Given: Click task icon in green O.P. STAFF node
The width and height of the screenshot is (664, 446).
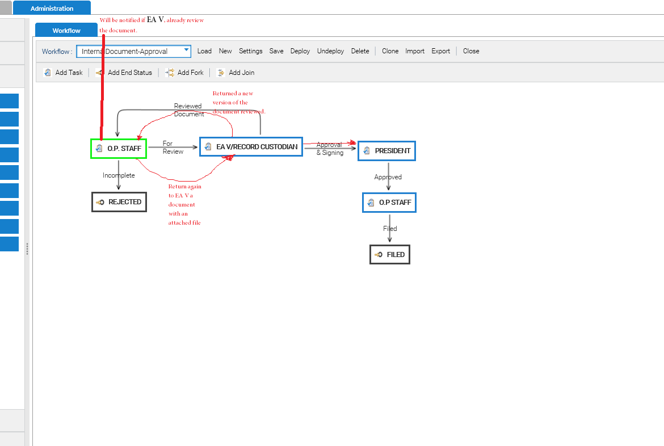Looking at the screenshot, I should pos(99,148).
